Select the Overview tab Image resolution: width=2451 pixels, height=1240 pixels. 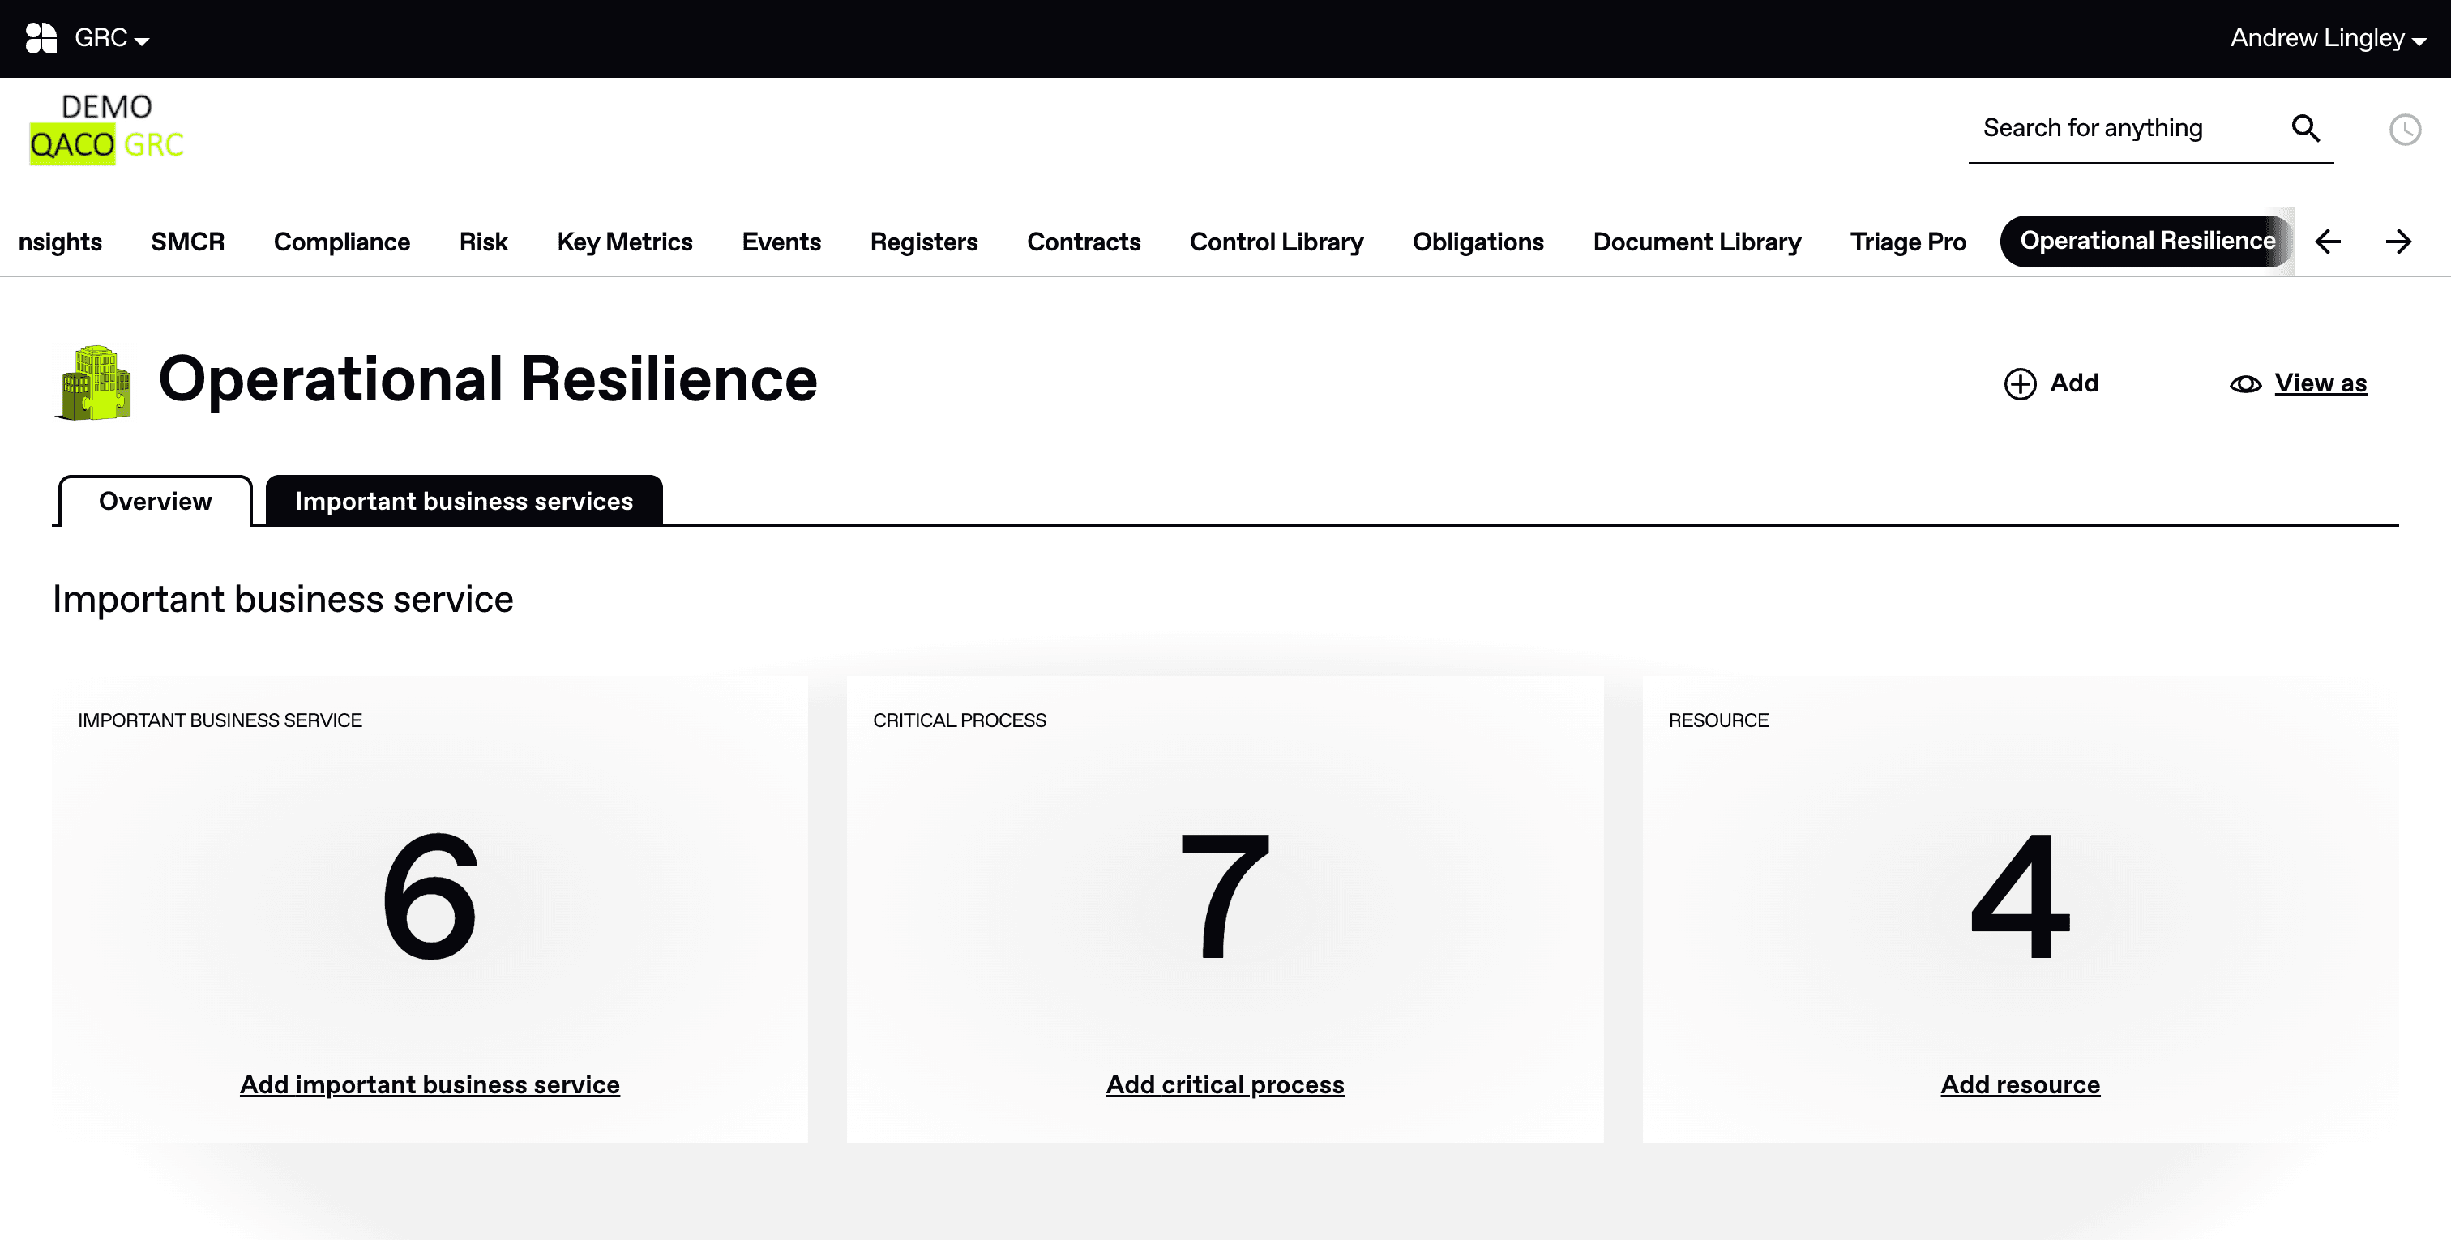point(155,501)
